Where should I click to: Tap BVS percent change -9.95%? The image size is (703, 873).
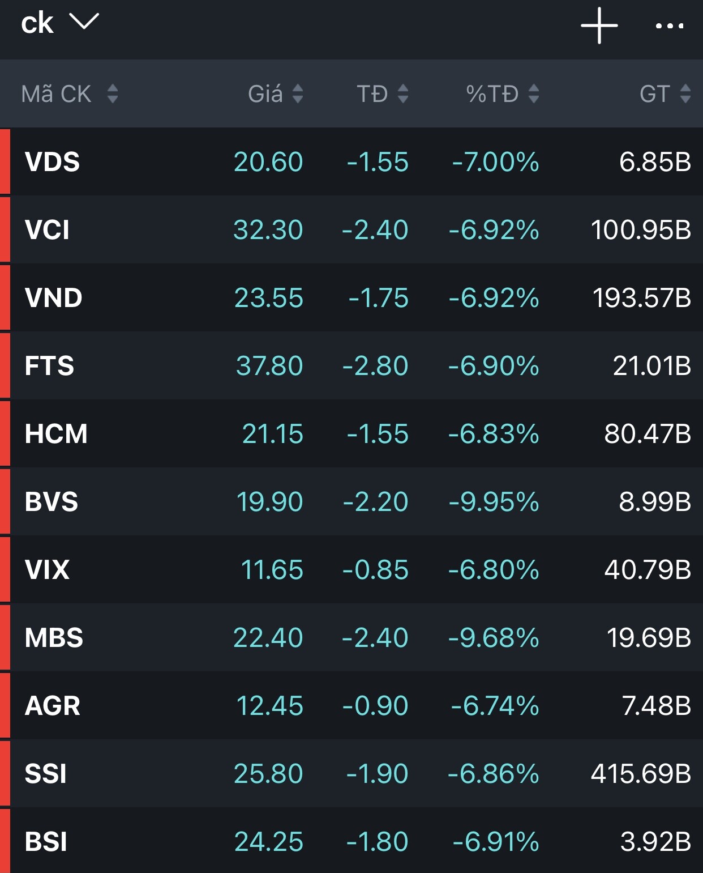point(494,502)
